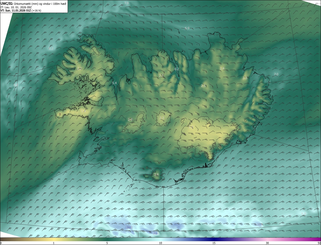321x245 pixels.
Task: Click the title "Úrkomumætti (mm) og vindur i 100m hæð"
Action: pyautogui.click(x=40, y=4)
